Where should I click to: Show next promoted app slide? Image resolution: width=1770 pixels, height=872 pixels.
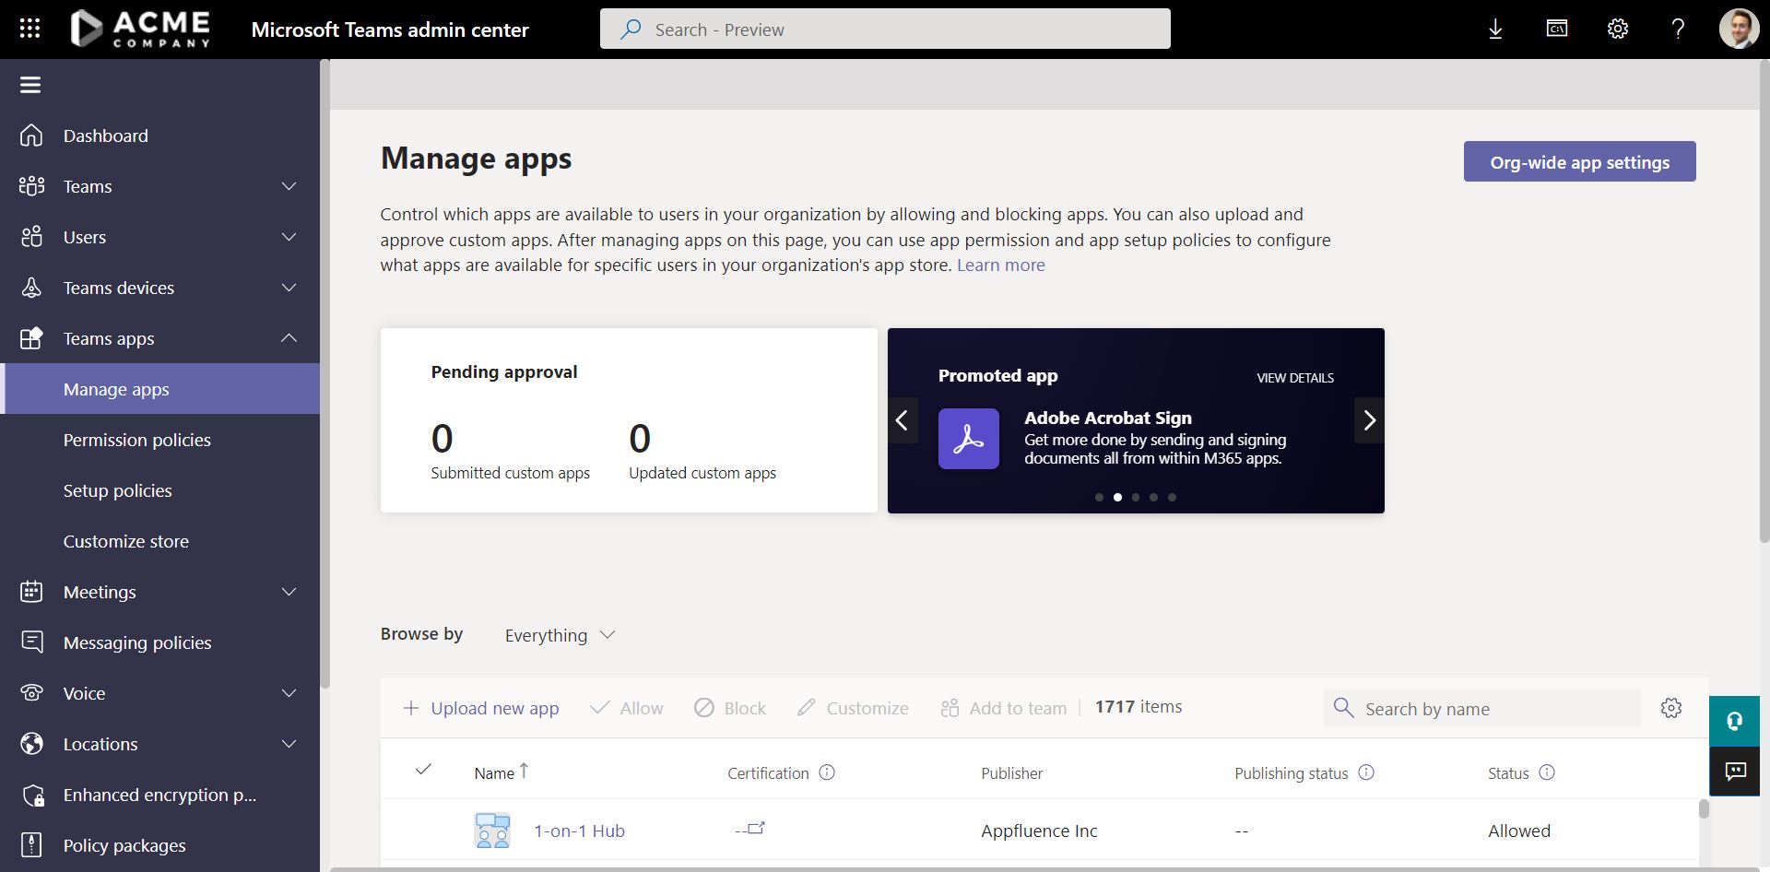[1369, 420]
